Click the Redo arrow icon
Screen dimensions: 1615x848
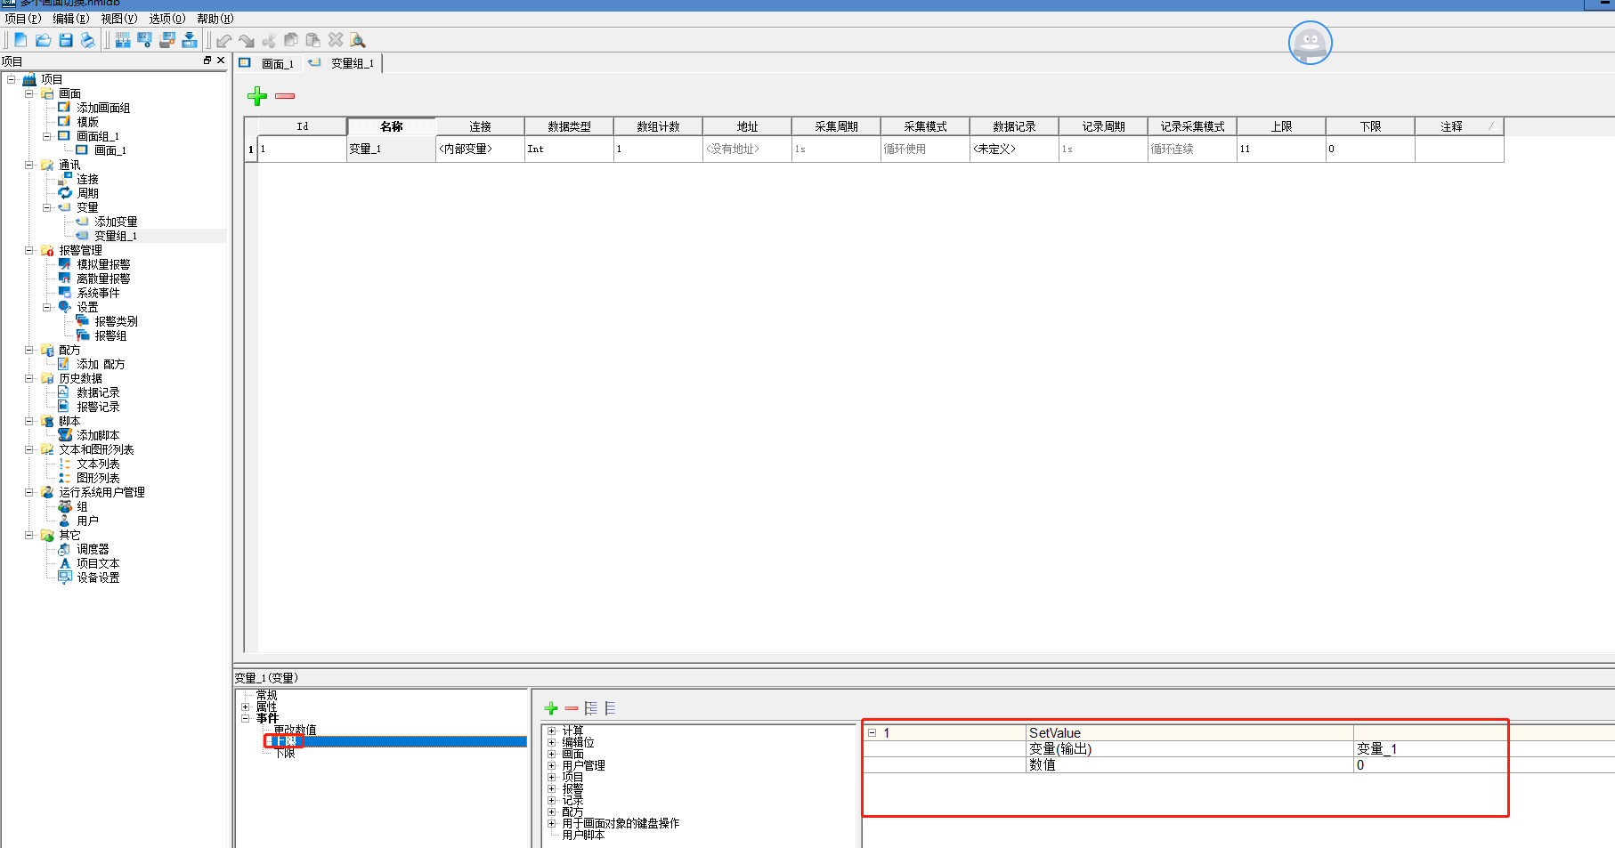point(247,40)
